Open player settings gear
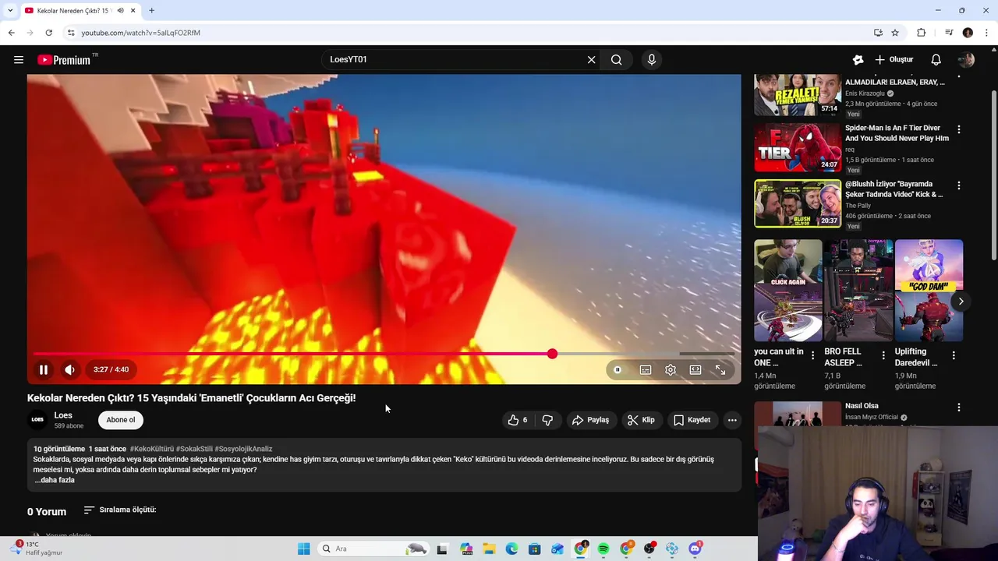This screenshot has width=998, height=561. point(671,369)
